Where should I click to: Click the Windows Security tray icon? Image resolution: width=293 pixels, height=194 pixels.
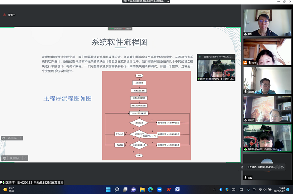[x=227, y=190]
